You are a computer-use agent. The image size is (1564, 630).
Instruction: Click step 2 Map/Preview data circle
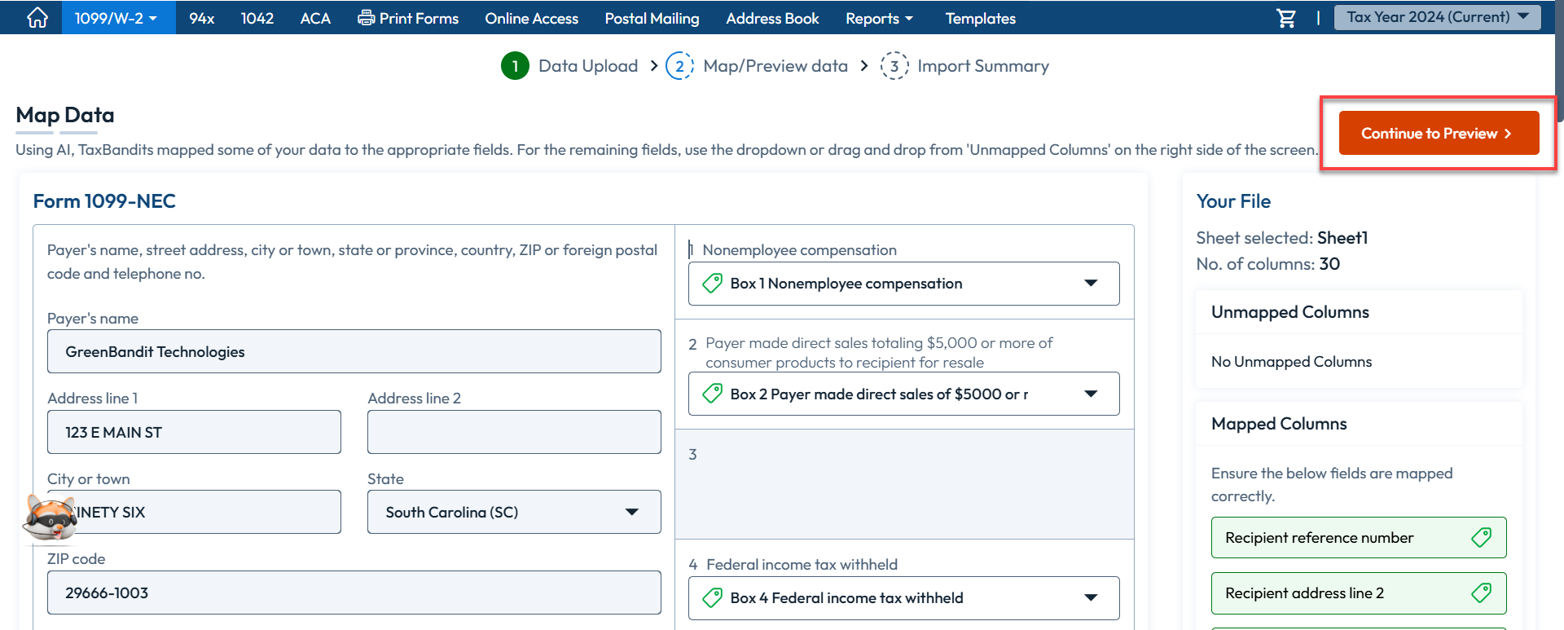tap(680, 66)
